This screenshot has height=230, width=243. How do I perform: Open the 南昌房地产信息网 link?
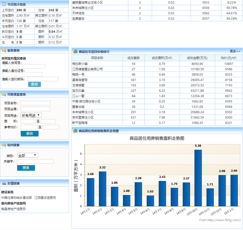click(14, 209)
